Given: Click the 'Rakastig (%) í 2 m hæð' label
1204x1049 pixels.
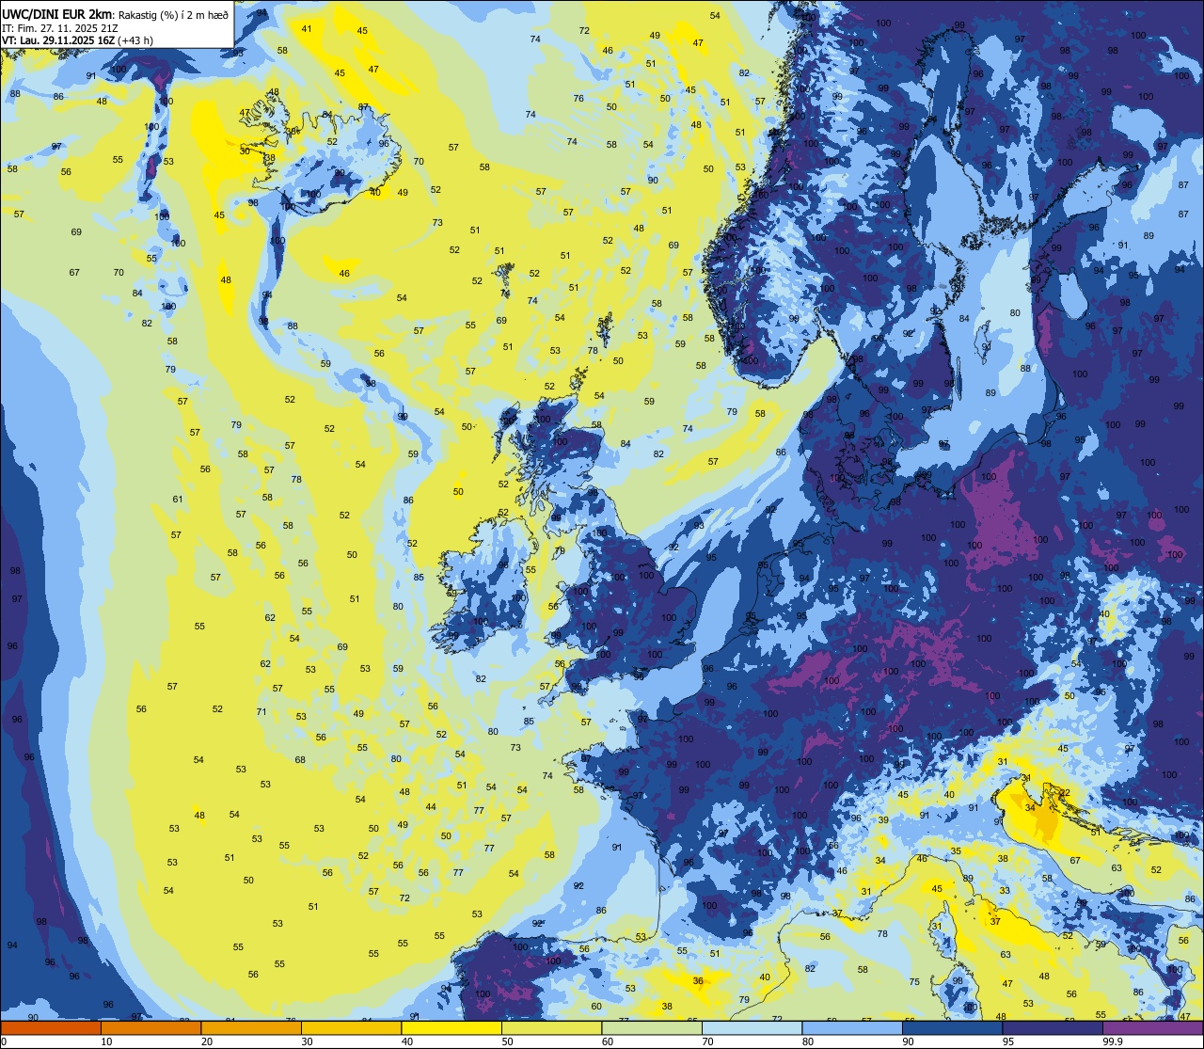Looking at the screenshot, I should [173, 14].
